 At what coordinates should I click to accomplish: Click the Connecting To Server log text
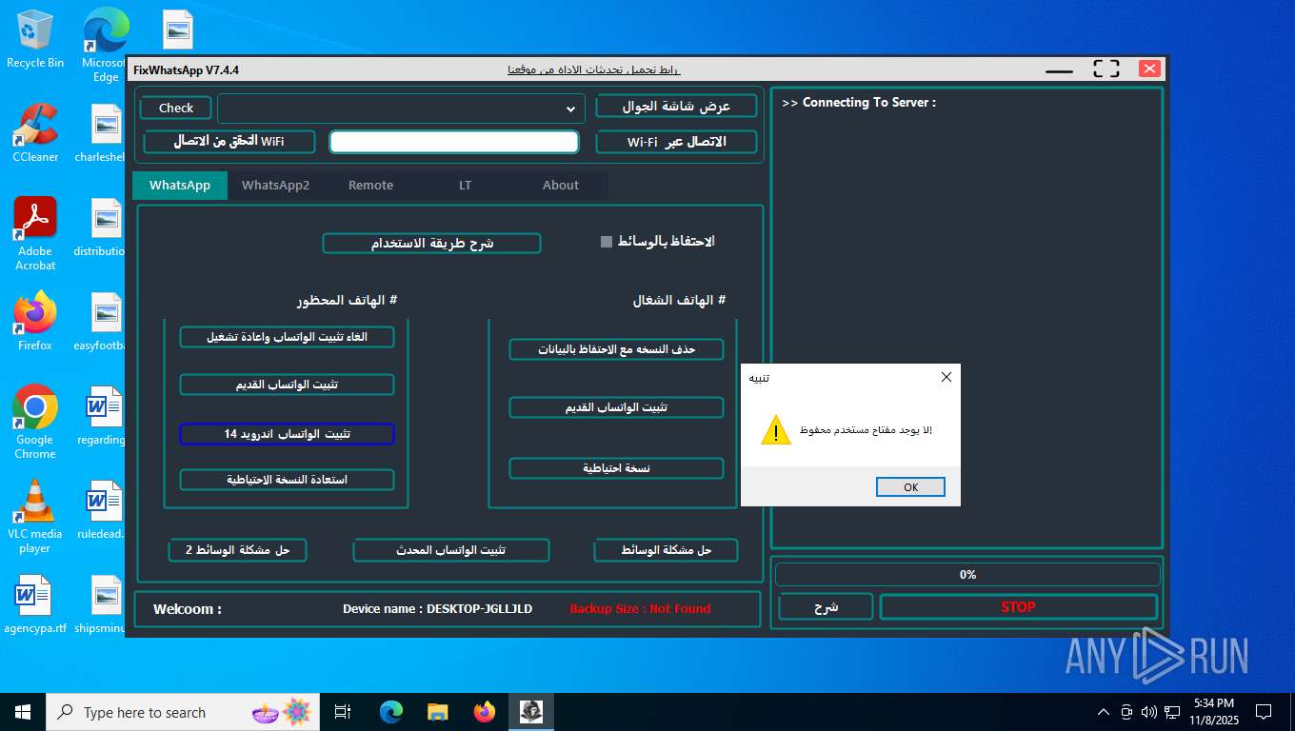[x=859, y=103]
